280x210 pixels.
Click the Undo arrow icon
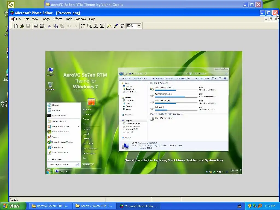click(x=69, y=26)
